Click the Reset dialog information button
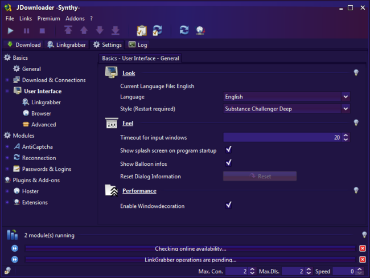The height and width of the screenshot is (278, 370). [x=260, y=176]
